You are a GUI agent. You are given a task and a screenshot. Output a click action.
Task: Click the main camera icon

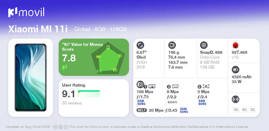pyautogui.click(x=140, y=84)
